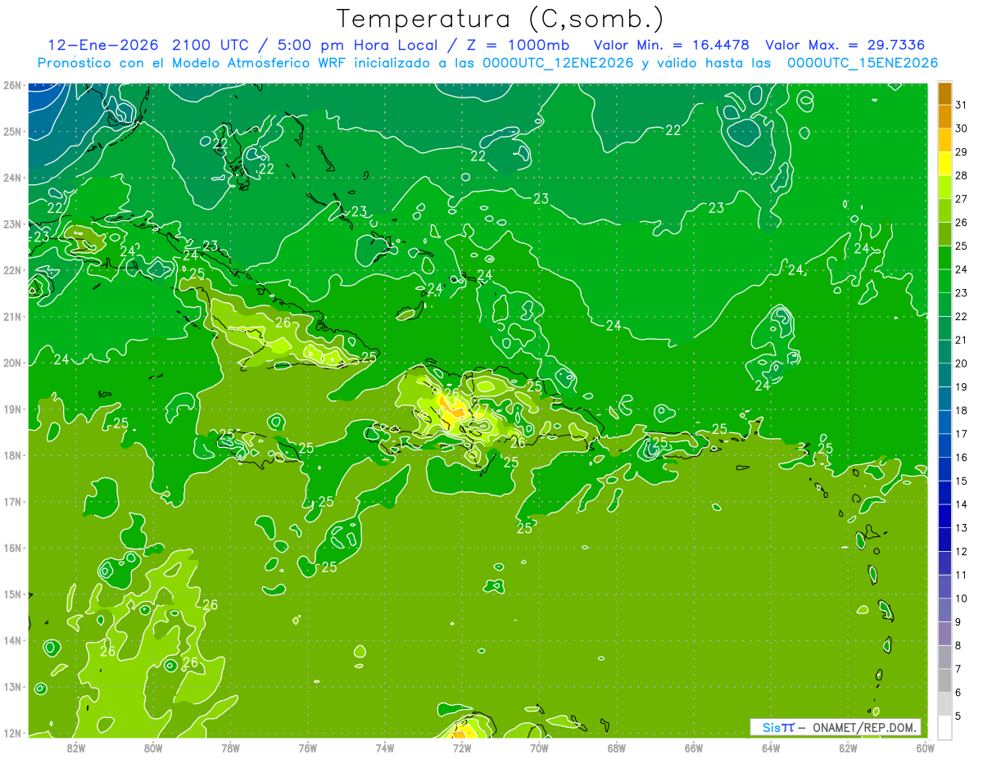Click the green legend swatch between 24 and 25
The image size is (983, 759).
click(x=944, y=258)
